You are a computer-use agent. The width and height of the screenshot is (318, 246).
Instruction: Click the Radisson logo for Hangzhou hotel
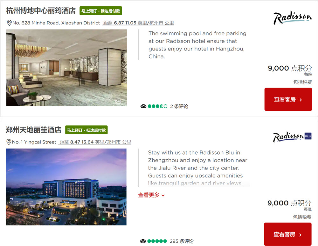tap(293, 17)
